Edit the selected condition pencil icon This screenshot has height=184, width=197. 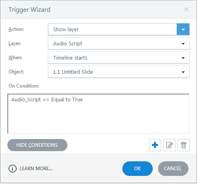(169, 145)
